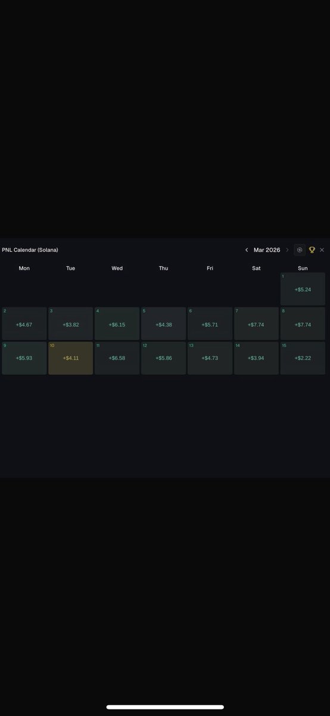Viewport: 330px width, 716px height.
Task: Open day 11 cell with +$6.58
Action: pos(117,358)
